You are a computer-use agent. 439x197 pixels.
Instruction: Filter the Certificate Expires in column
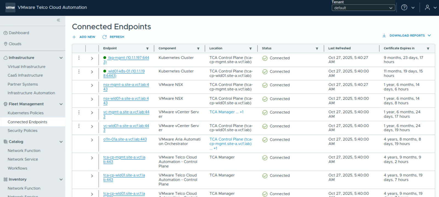[x=428, y=48]
